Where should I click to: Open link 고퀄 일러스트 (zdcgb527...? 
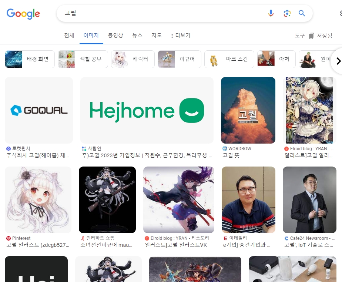point(38,245)
